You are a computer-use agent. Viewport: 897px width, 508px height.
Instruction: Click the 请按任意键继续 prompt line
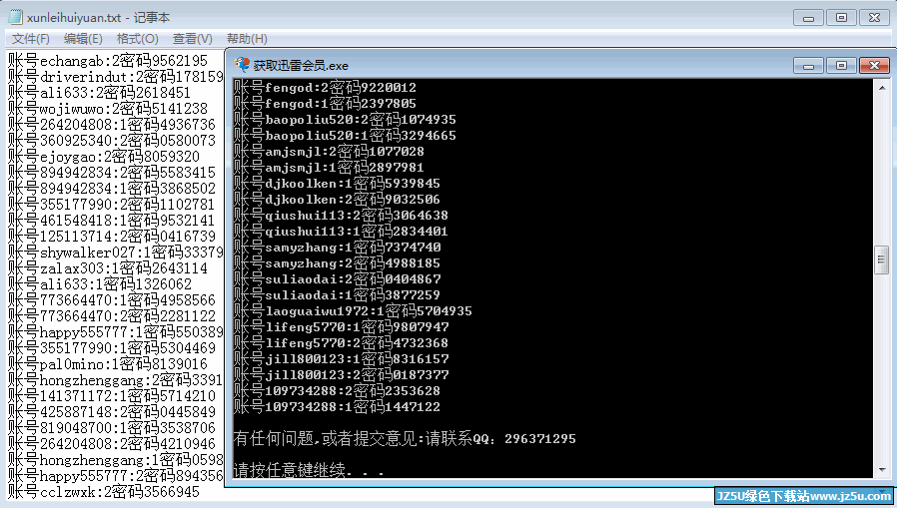(309, 470)
